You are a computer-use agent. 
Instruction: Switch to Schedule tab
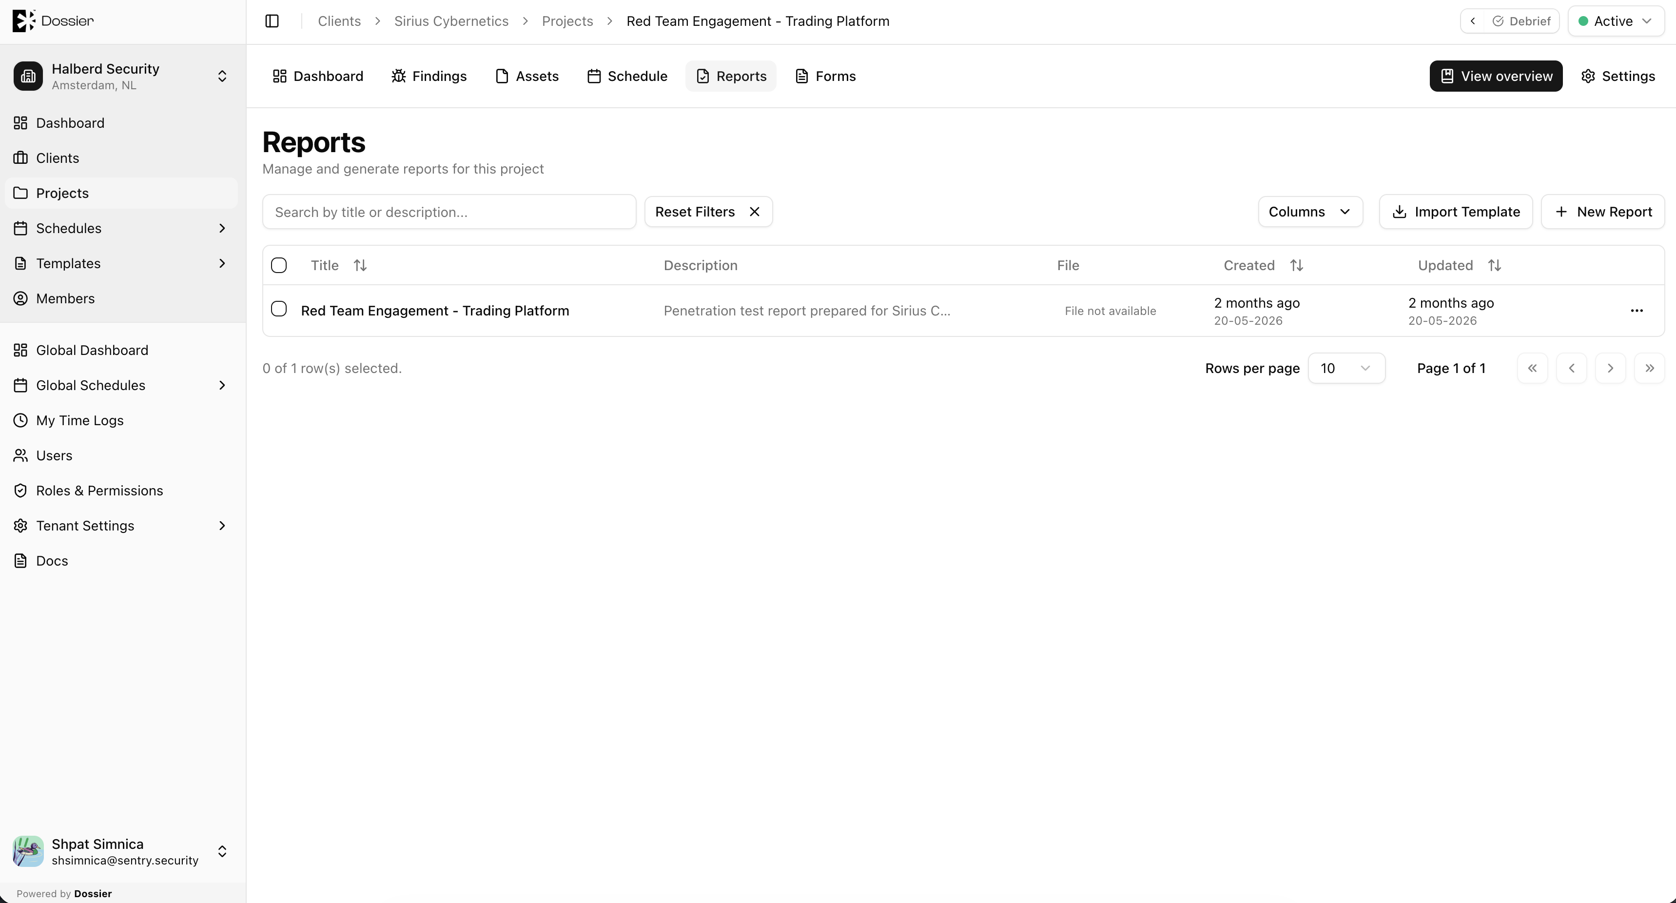pyautogui.click(x=627, y=76)
